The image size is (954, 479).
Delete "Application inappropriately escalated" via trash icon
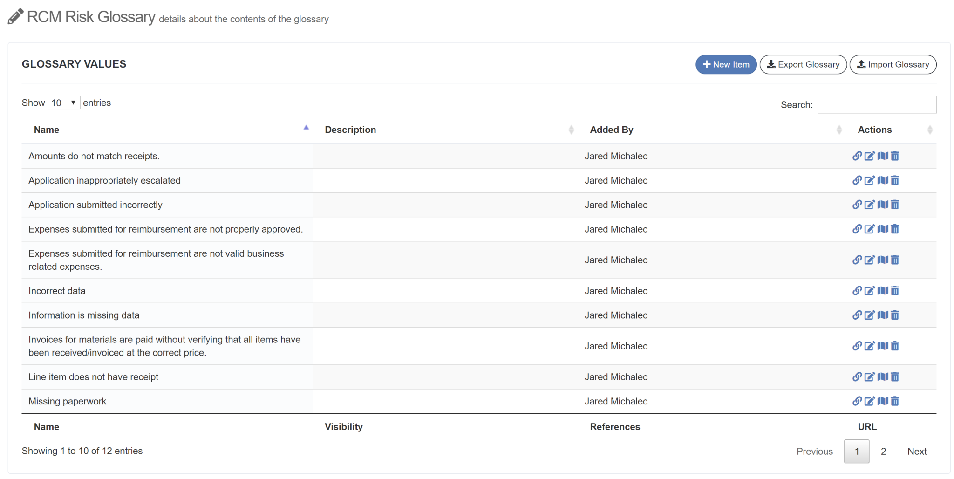(x=895, y=180)
